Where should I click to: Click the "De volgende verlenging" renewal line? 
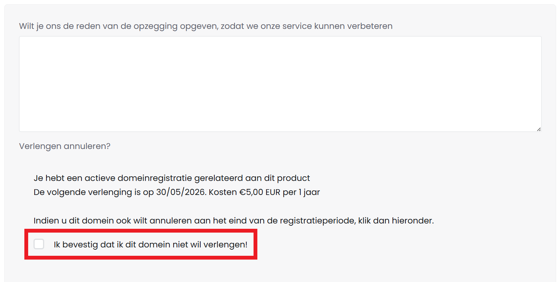tap(177, 192)
